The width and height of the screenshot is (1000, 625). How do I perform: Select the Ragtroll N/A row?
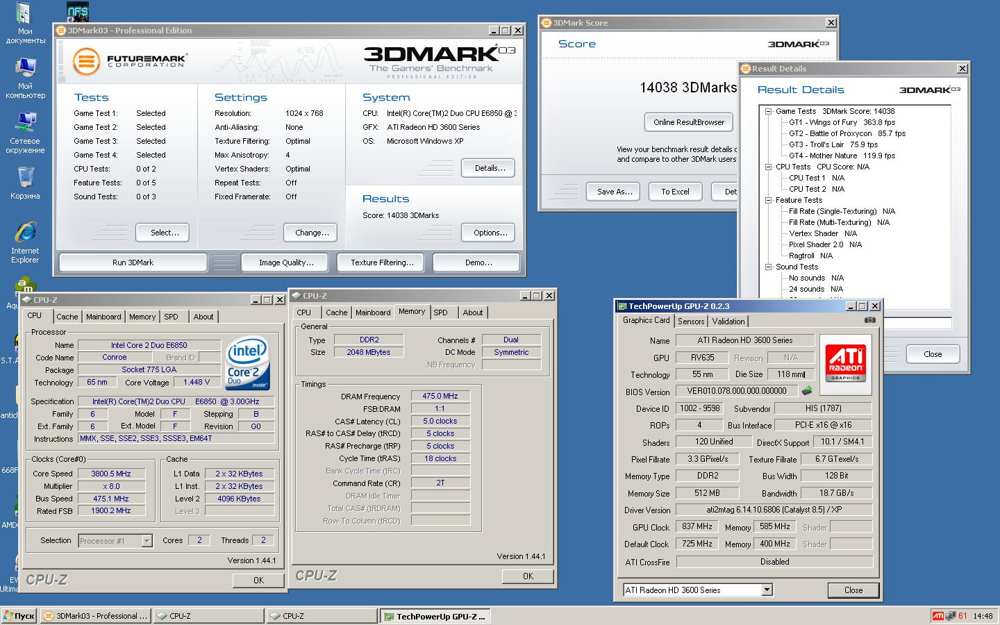tap(810, 256)
